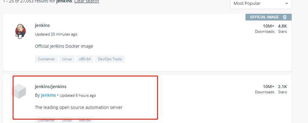Screen dimensions: 308x123
Task: Click 10M+ Downloads on jenkins/jenkins card
Action: pyautogui.click(x=265, y=89)
